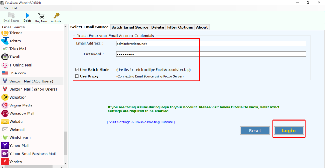Click the Tiscali list entry text
The image size is (325, 168).
[x=15, y=57]
